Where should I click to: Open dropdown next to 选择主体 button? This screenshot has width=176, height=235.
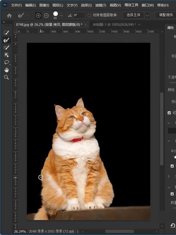click(147, 15)
